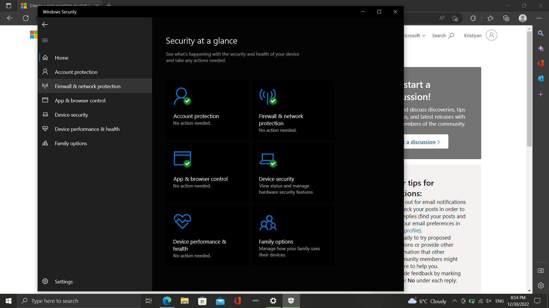
Task: Open Device performance & health tile title
Action: 200,245
